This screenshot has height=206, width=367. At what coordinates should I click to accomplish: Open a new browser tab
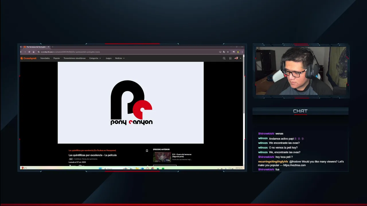pos(52,47)
